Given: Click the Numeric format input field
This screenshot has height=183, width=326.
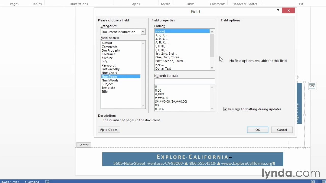Looking at the screenshot, I should pyautogui.click(x=184, y=81).
